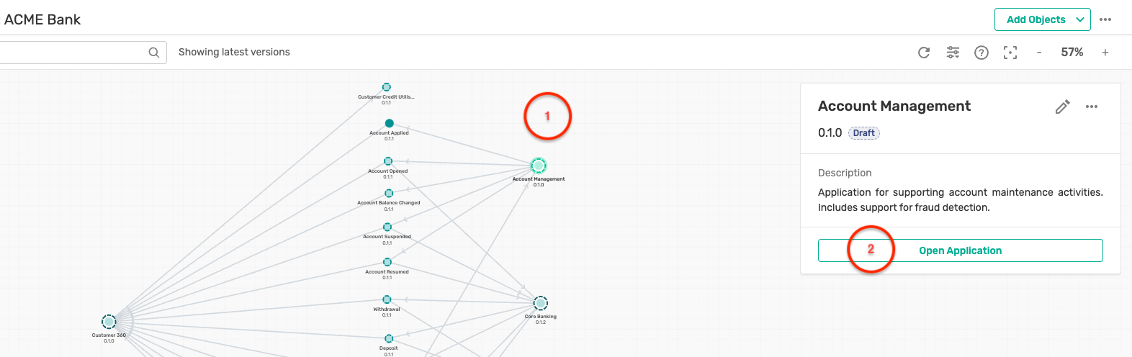Click the 57% zoom level indicator

1072,53
